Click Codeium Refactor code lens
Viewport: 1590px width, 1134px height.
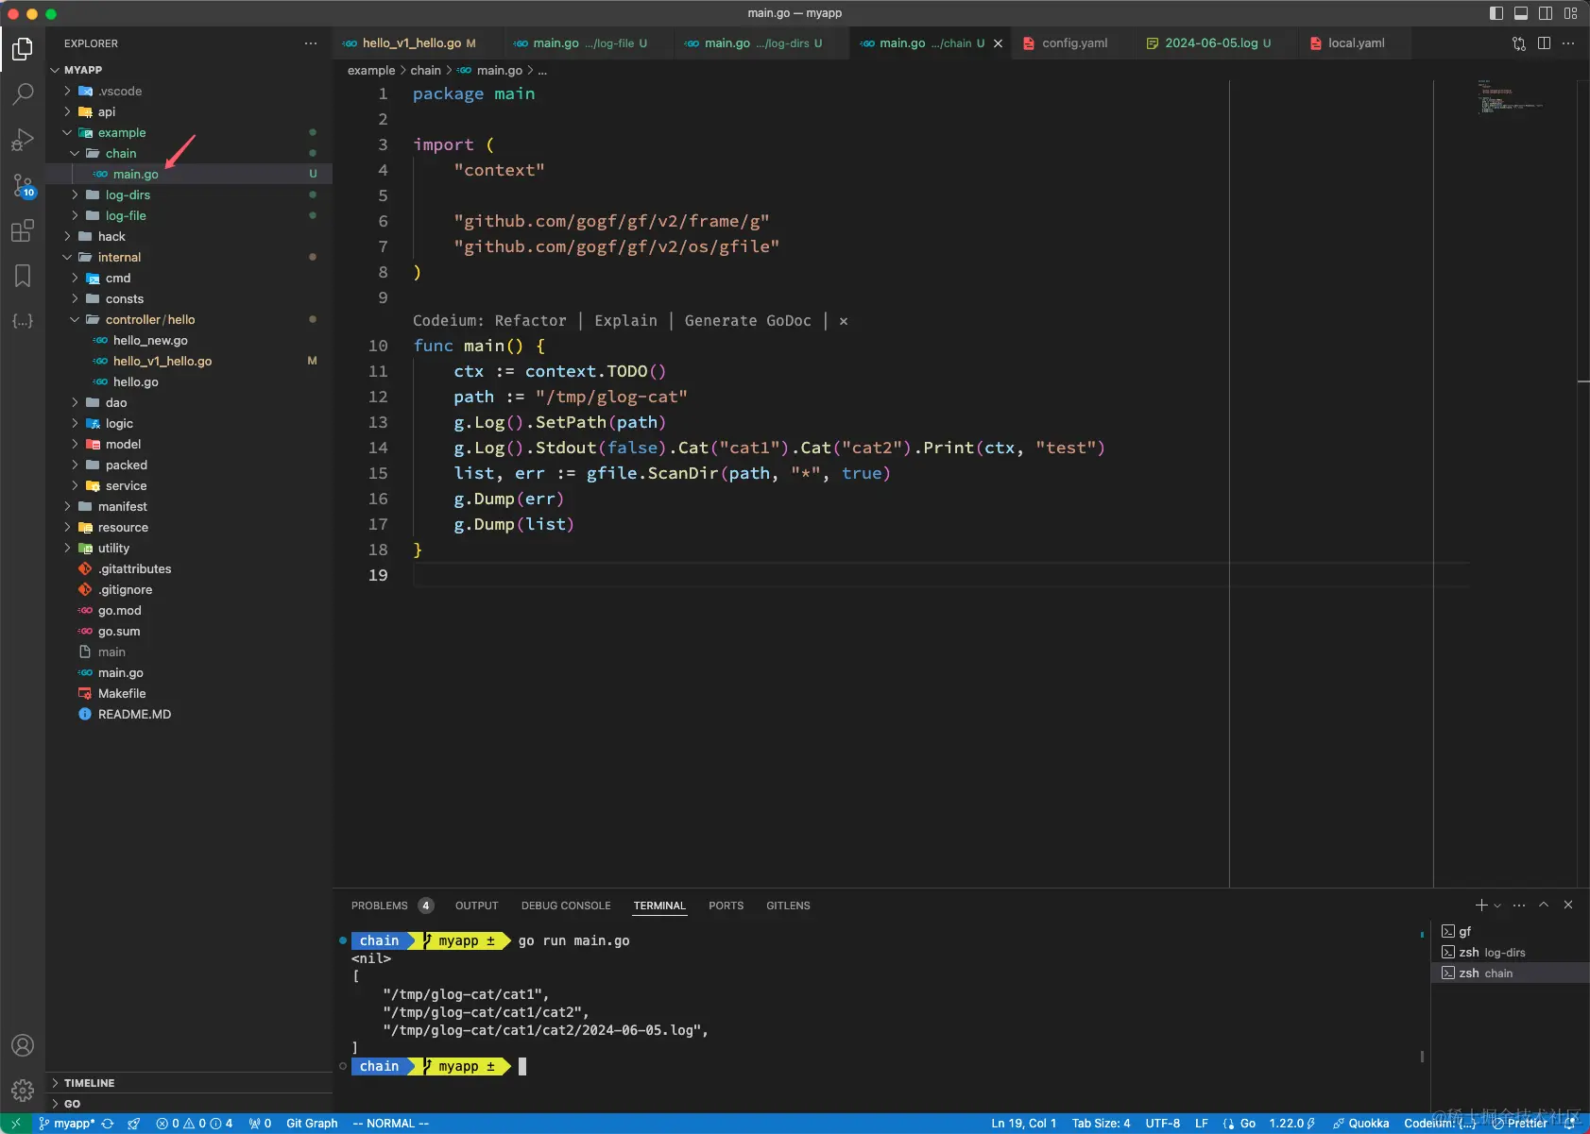click(x=530, y=321)
